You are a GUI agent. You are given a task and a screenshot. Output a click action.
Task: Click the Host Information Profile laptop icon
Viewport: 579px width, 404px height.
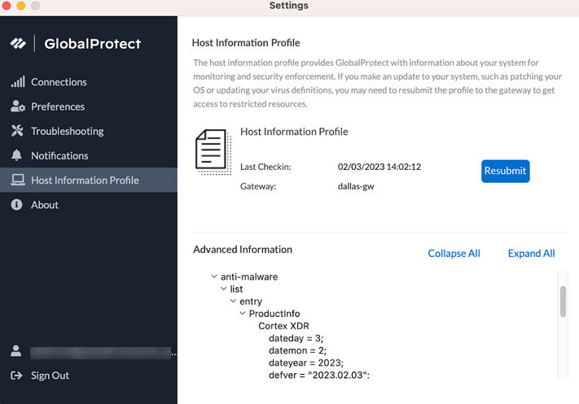[17, 180]
